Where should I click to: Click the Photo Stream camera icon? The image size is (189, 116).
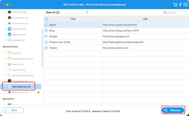(9, 18)
